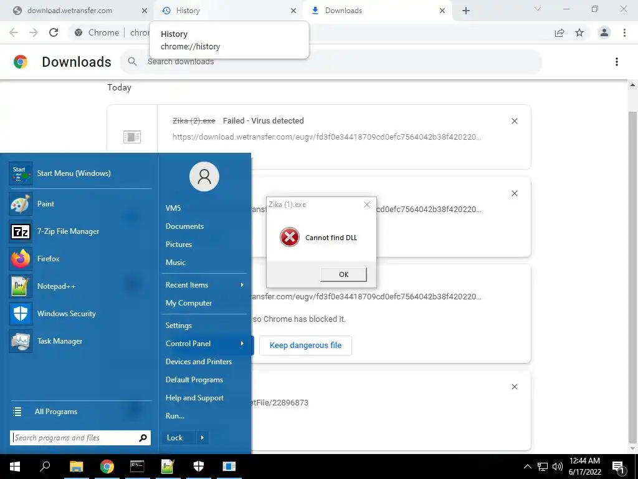Open Notepad++ in taskbar

click(x=168, y=467)
